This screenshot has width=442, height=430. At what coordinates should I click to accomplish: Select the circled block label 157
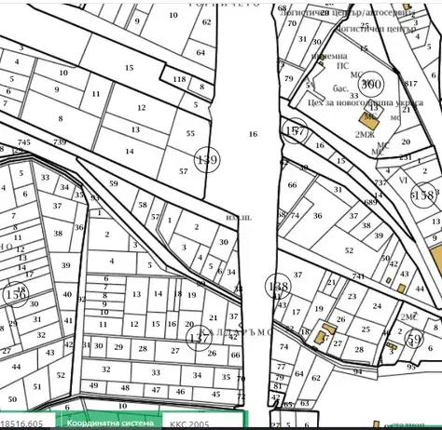(295, 130)
